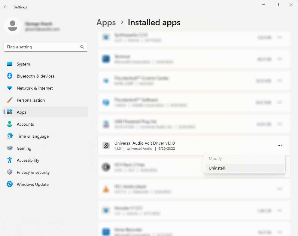Click the Bluetooth icon in the sidebar
This screenshot has width=298, height=236.
coord(10,76)
